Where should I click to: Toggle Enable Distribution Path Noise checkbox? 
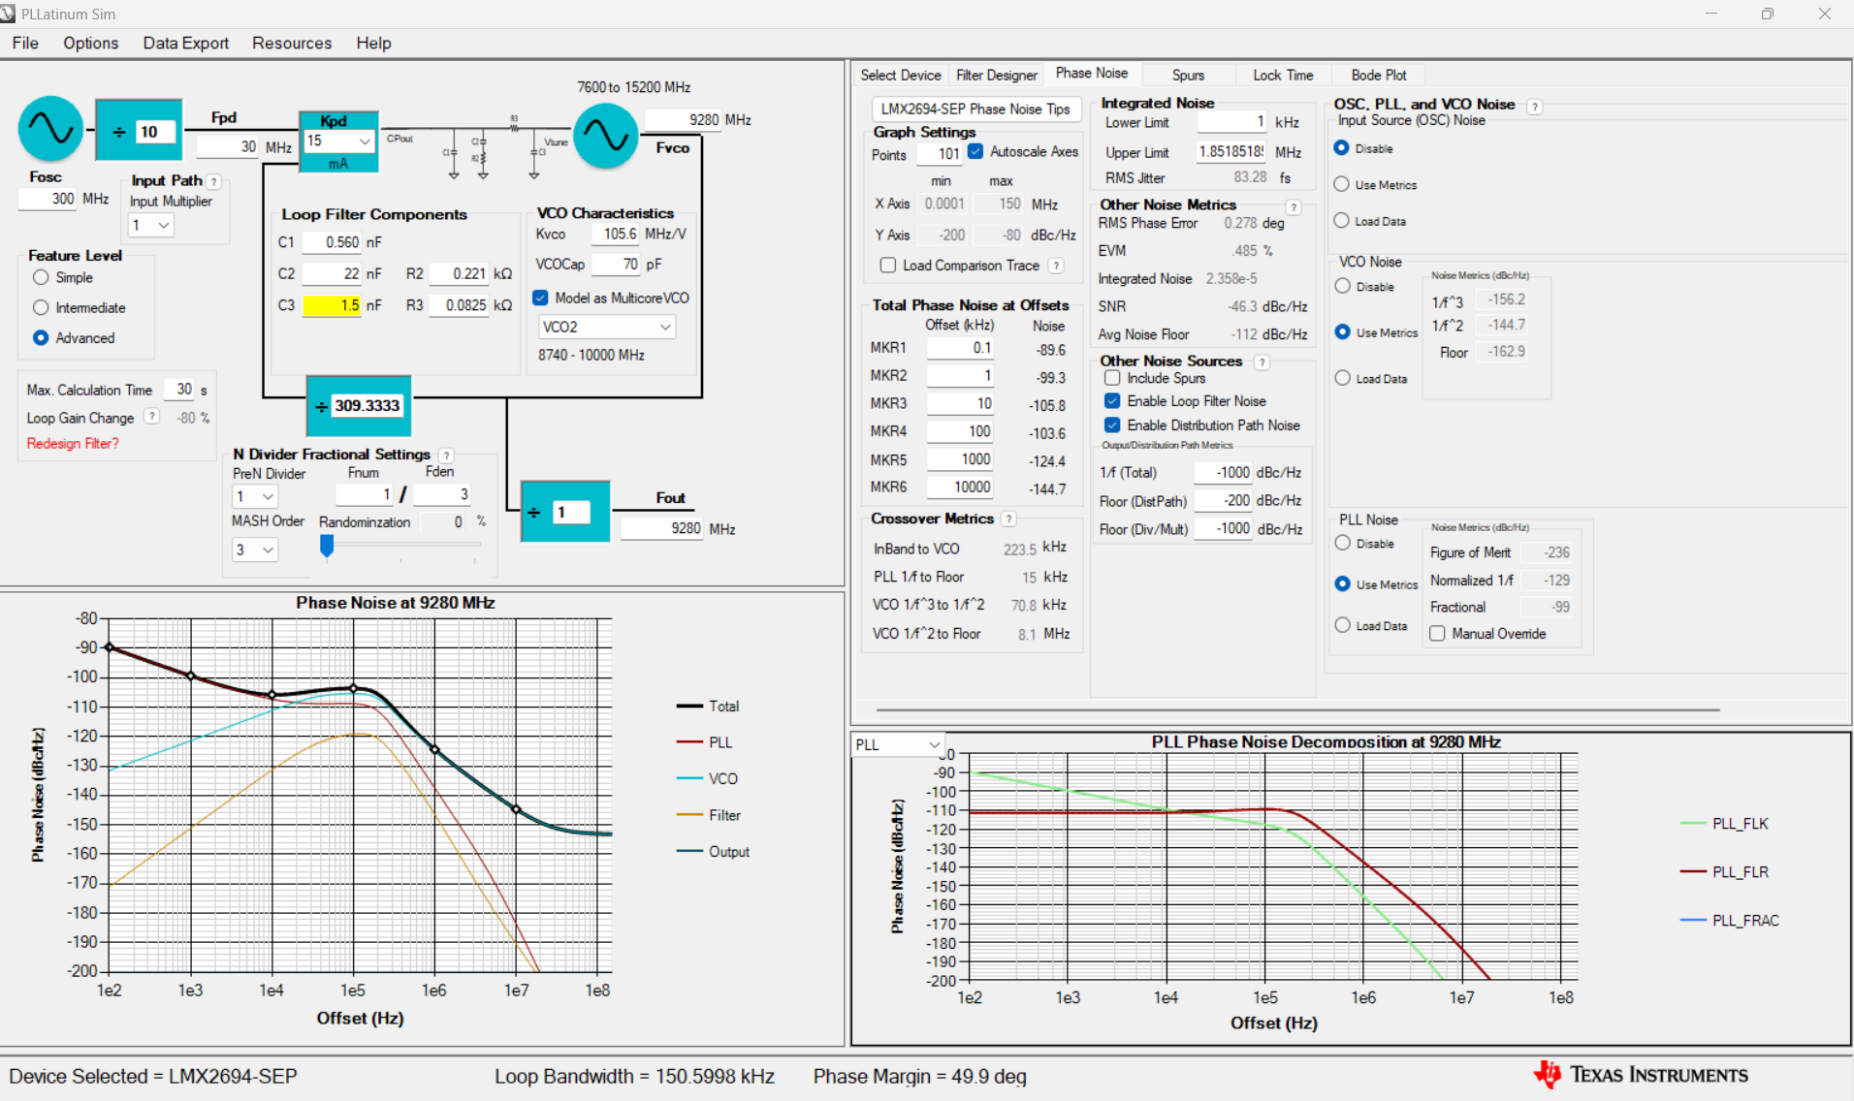coord(1112,425)
